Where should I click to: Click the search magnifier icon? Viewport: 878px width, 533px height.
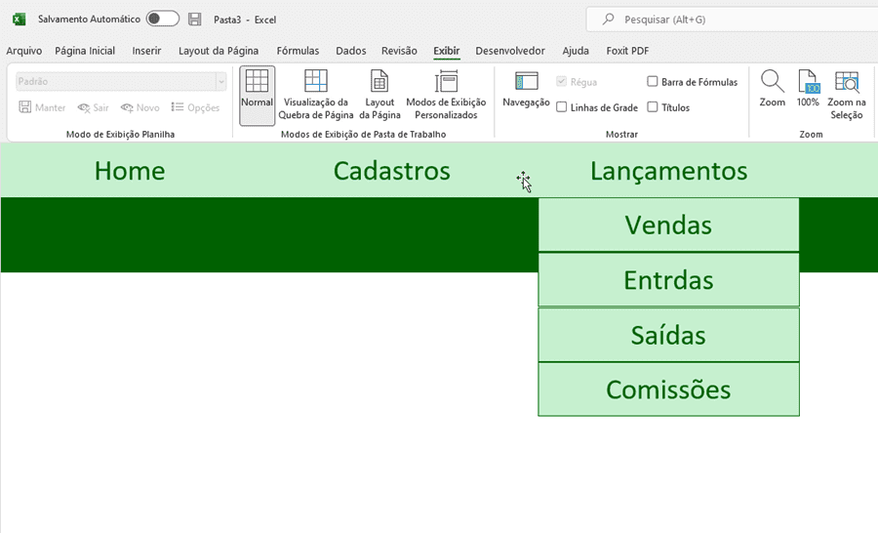click(608, 20)
